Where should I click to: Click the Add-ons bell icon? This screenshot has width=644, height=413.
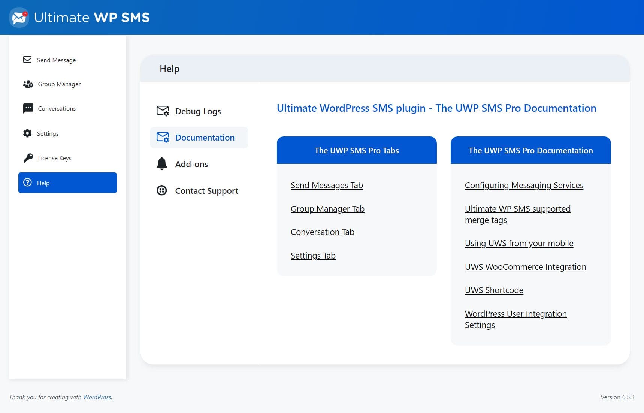tap(162, 164)
